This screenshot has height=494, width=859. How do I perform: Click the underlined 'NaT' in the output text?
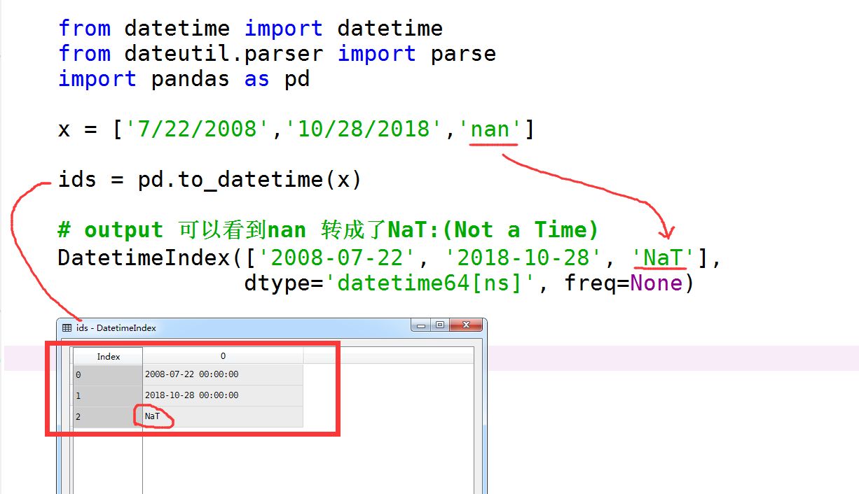(x=661, y=257)
